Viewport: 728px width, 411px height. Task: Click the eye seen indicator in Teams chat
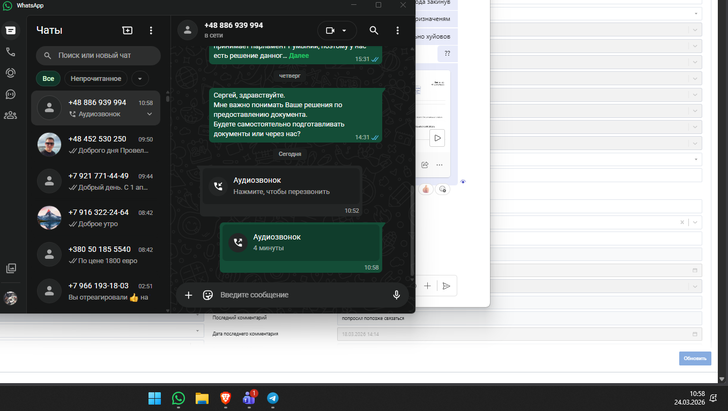click(463, 182)
